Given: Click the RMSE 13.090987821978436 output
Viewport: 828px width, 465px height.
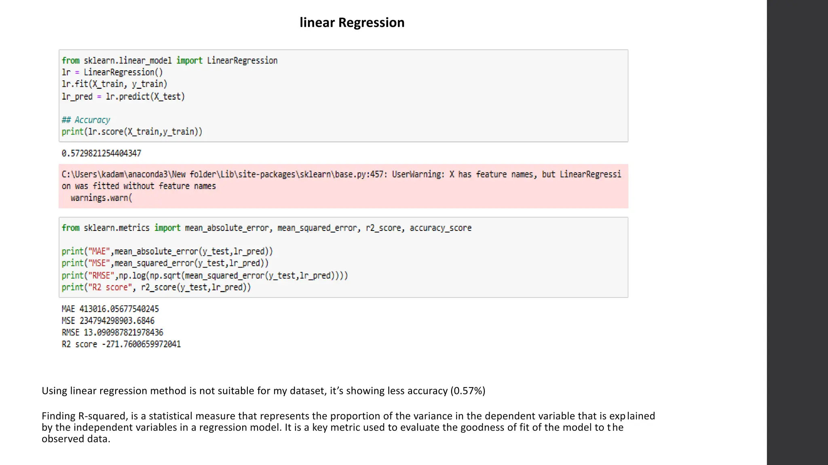Looking at the screenshot, I should coord(112,332).
